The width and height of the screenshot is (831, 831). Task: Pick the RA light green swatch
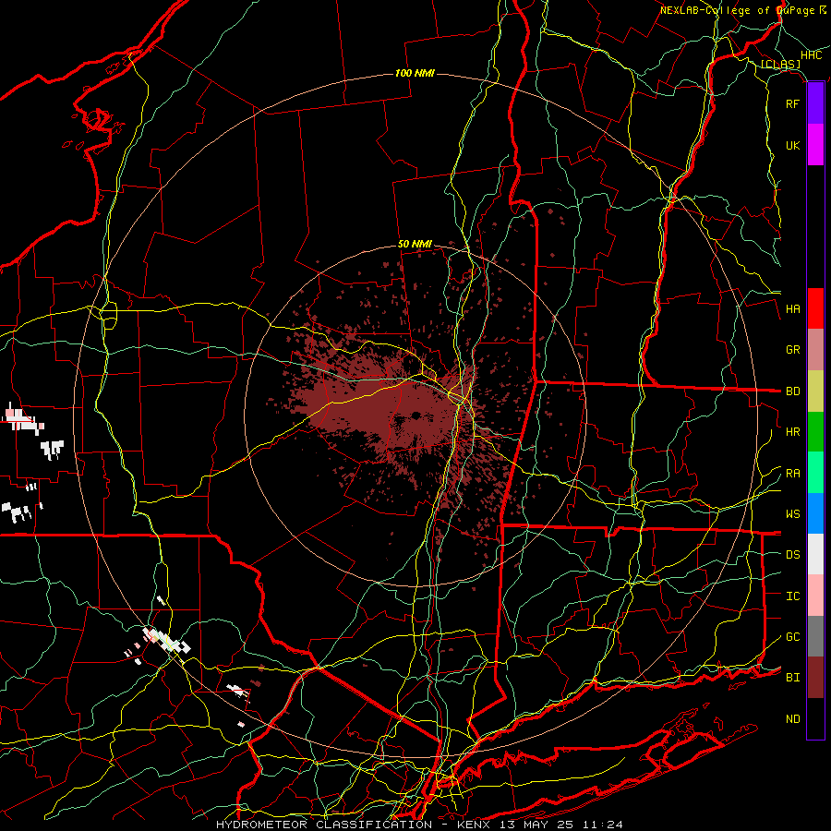(x=815, y=473)
